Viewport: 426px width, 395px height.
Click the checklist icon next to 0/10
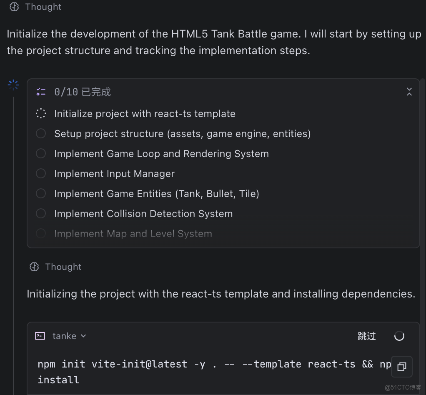click(x=41, y=92)
